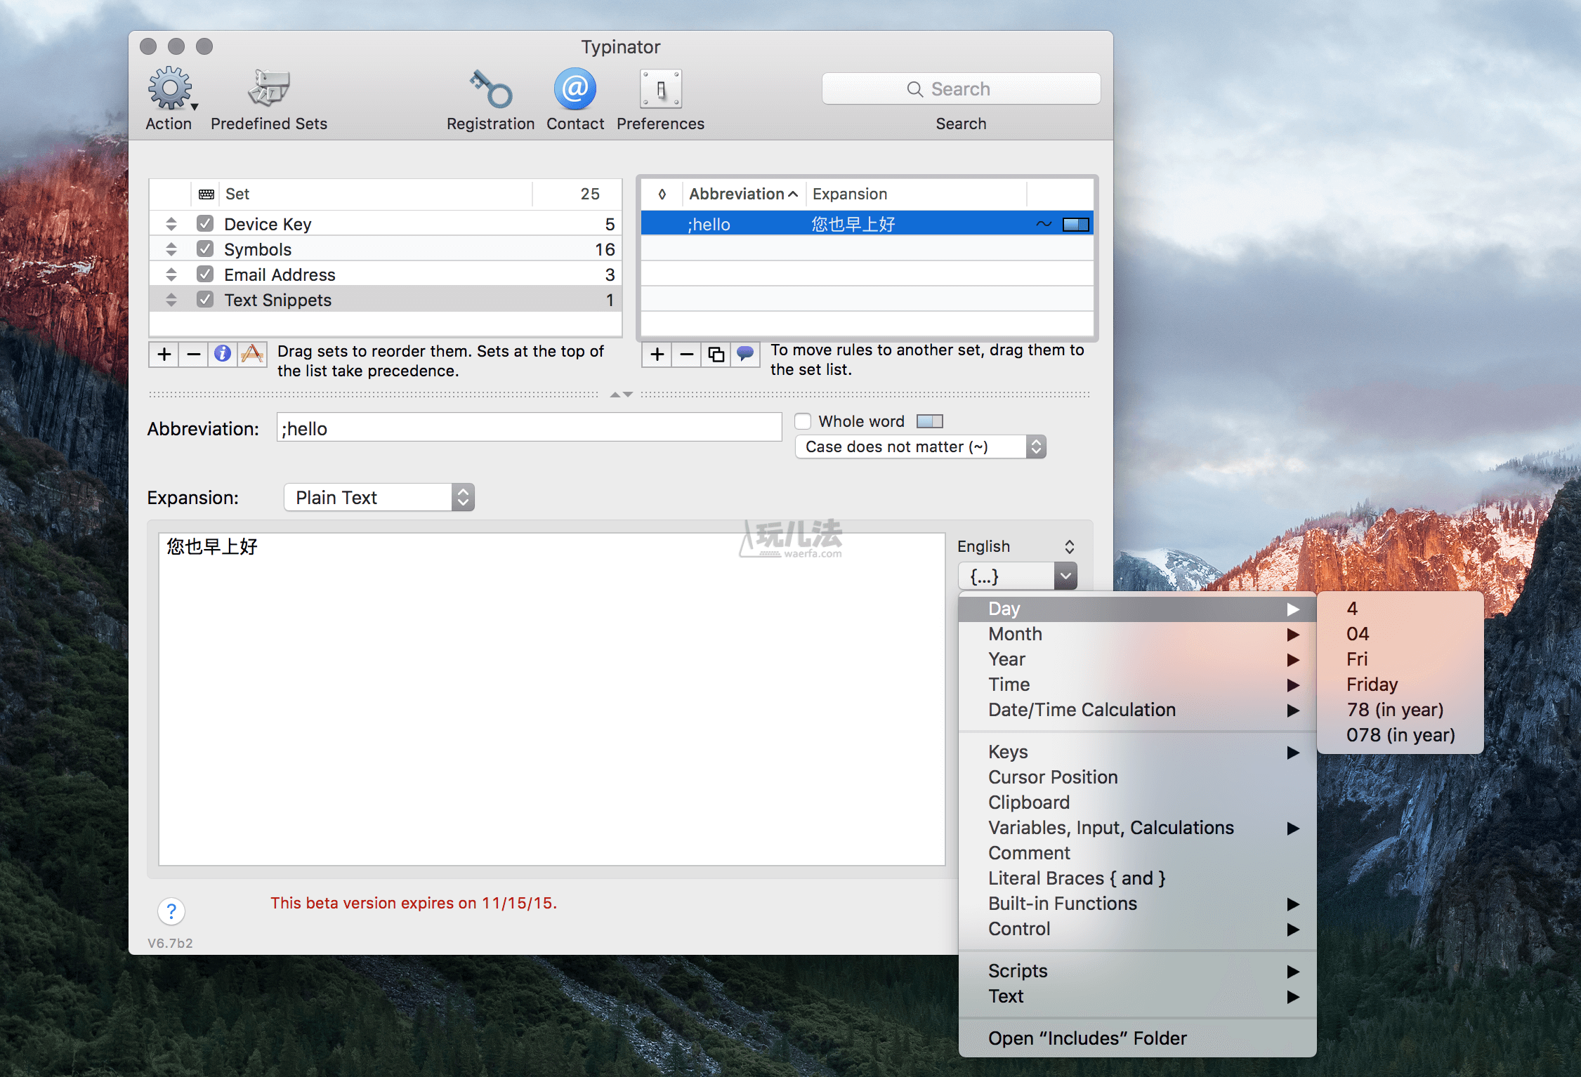Click the whole-word icon in ;hello row

[x=1076, y=225]
